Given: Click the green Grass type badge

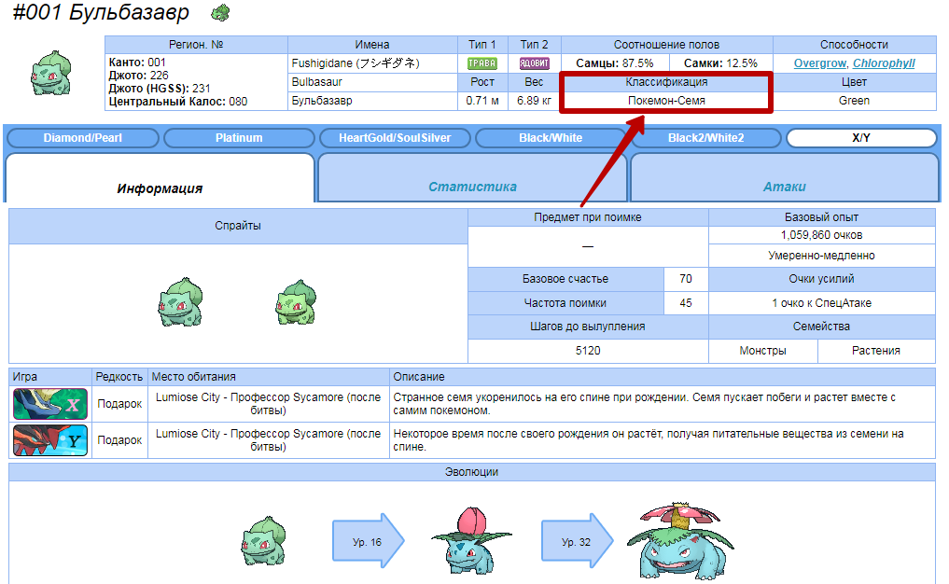Looking at the screenshot, I should click(481, 63).
